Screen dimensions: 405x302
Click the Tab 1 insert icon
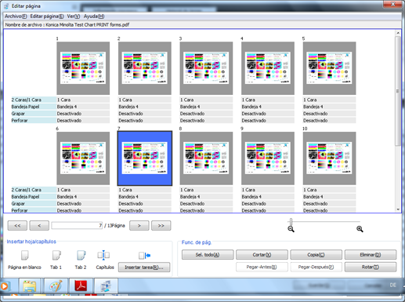point(56,255)
